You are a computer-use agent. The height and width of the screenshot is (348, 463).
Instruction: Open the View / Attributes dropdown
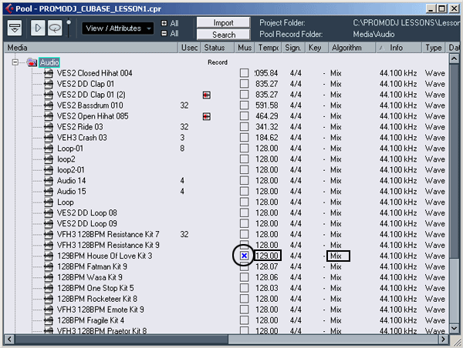(x=118, y=28)
